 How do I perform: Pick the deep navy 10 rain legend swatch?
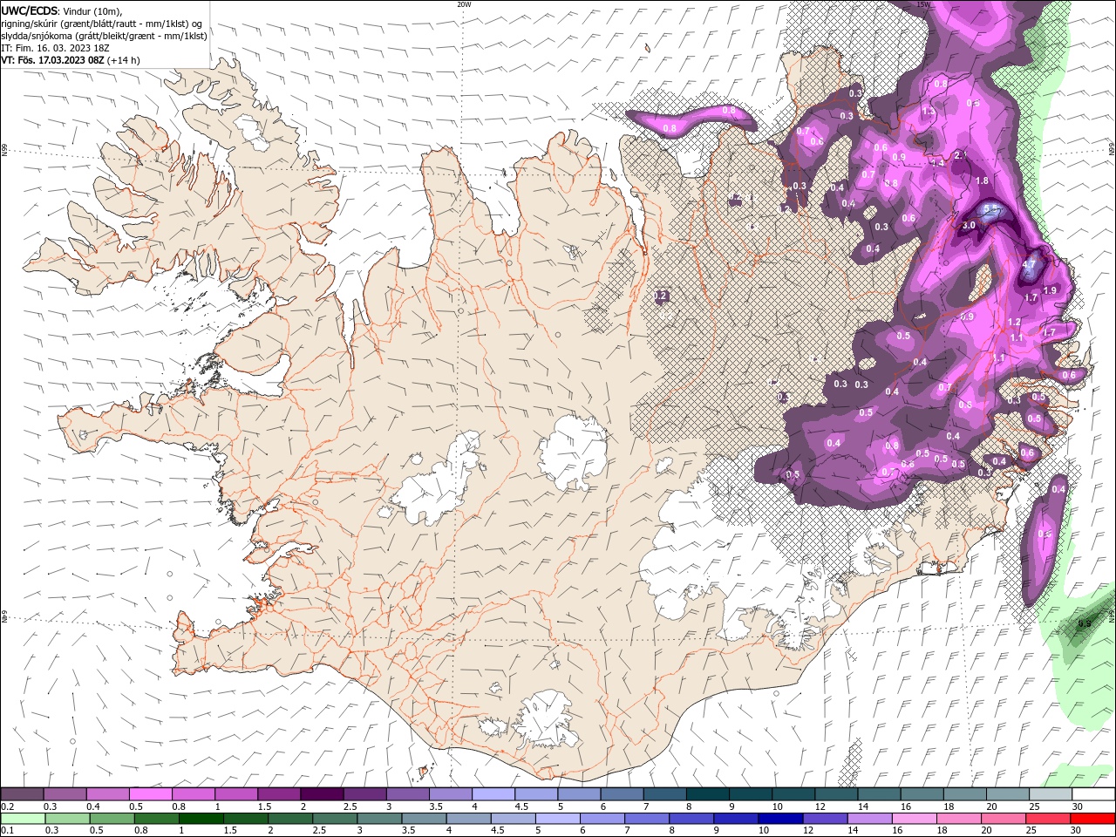click(x=780, y=819)
